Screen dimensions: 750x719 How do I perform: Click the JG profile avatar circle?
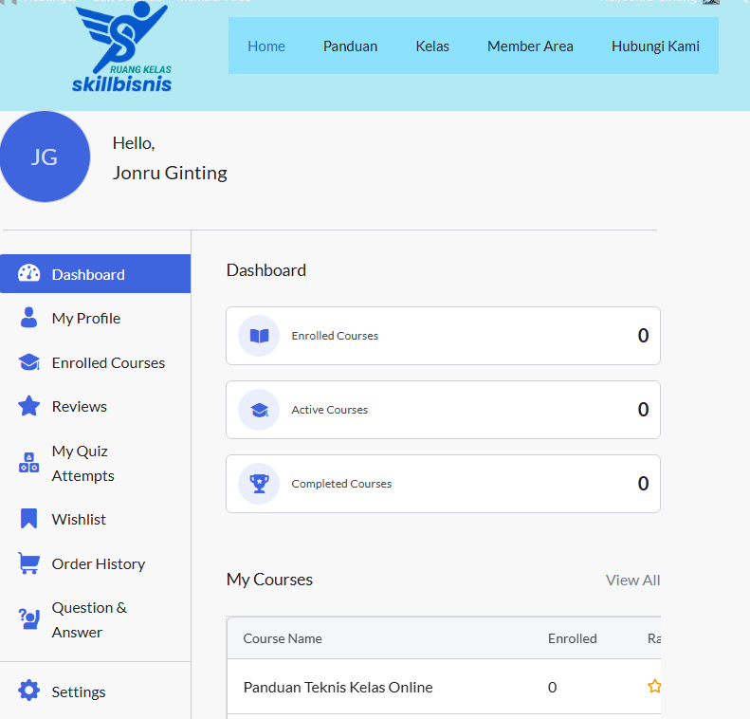45,157
